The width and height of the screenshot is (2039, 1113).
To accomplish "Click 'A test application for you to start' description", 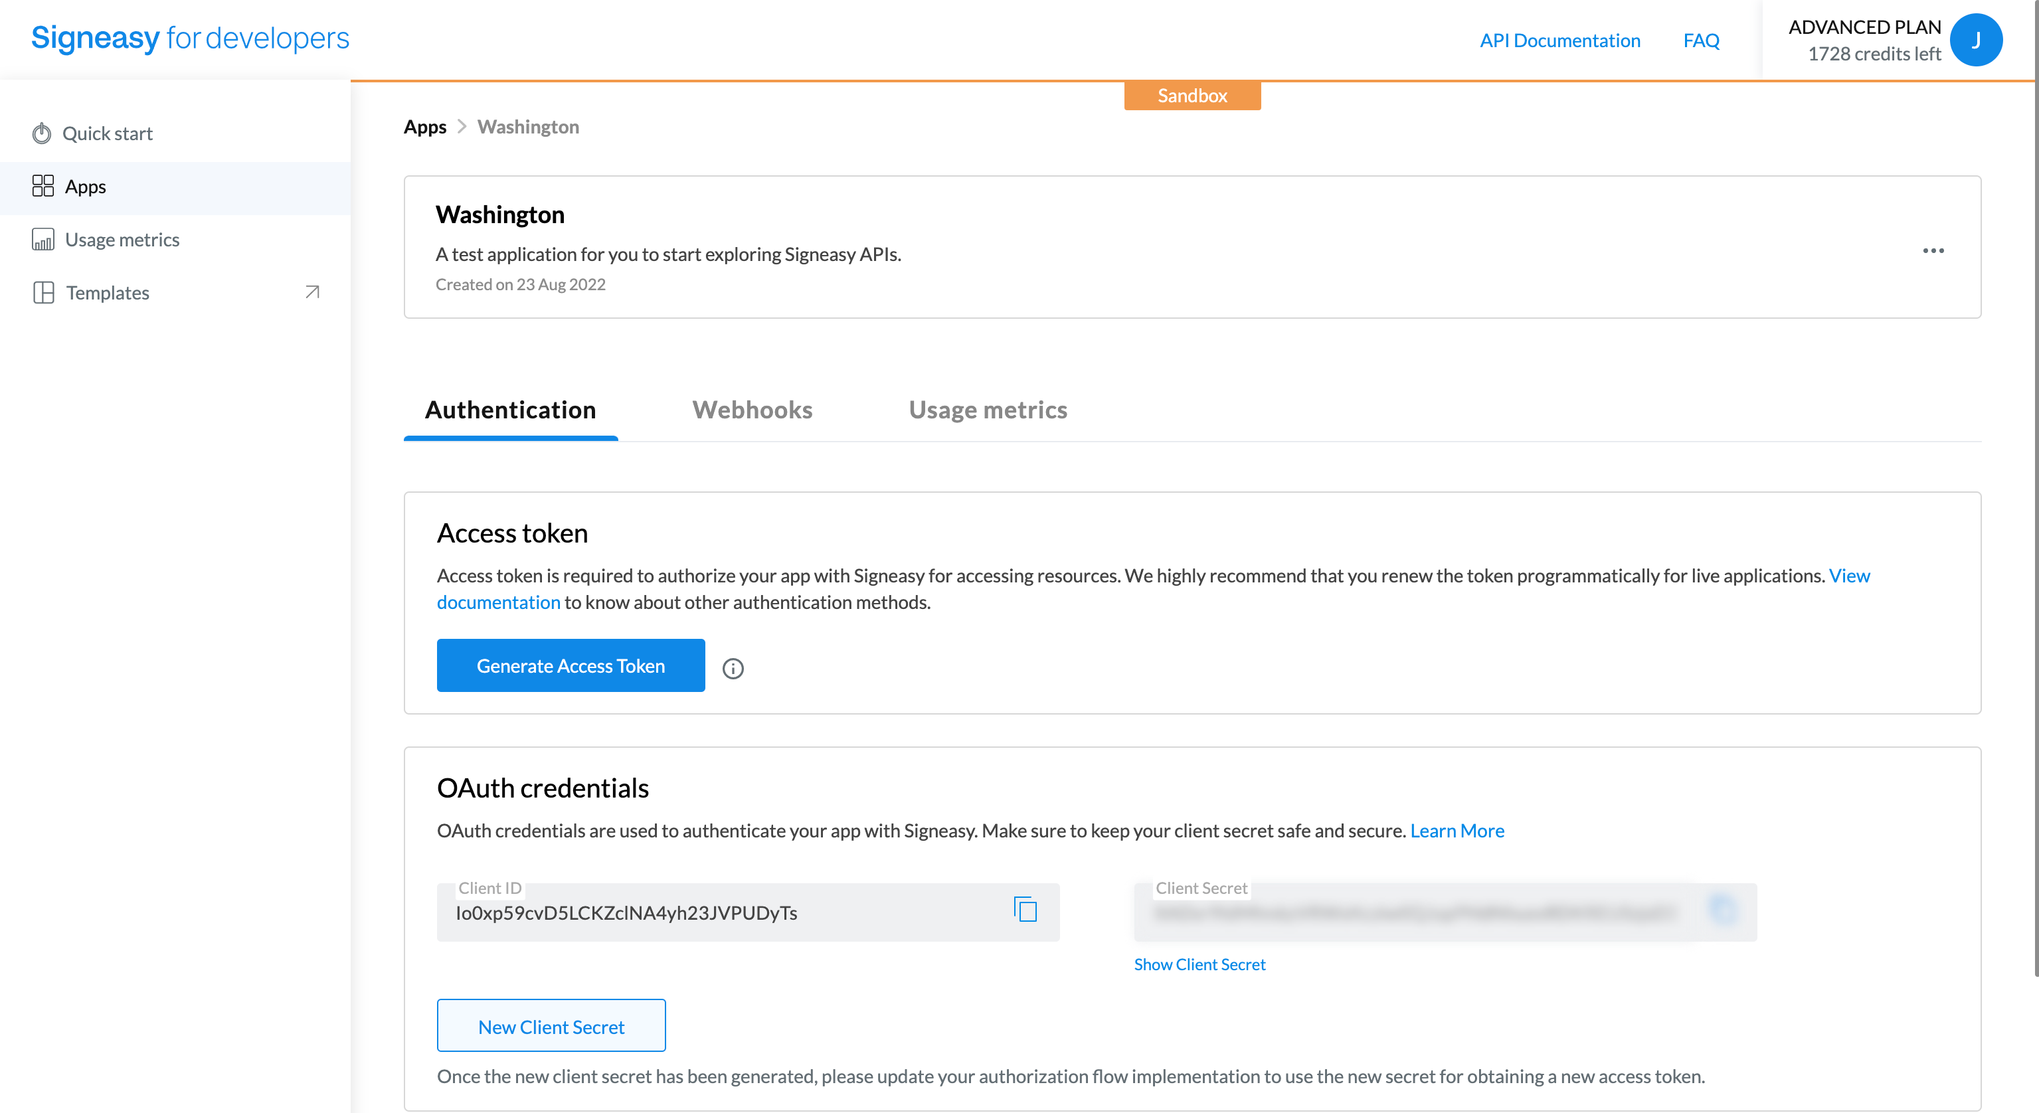I will [x=668, y=254].
